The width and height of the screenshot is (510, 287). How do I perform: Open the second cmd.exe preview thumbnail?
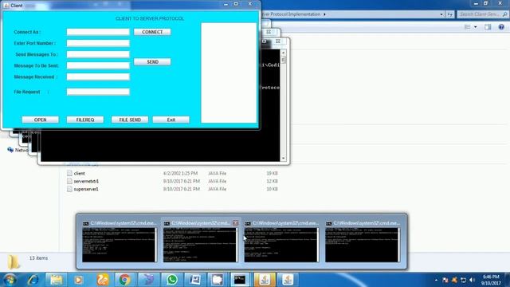coord(200,245)
